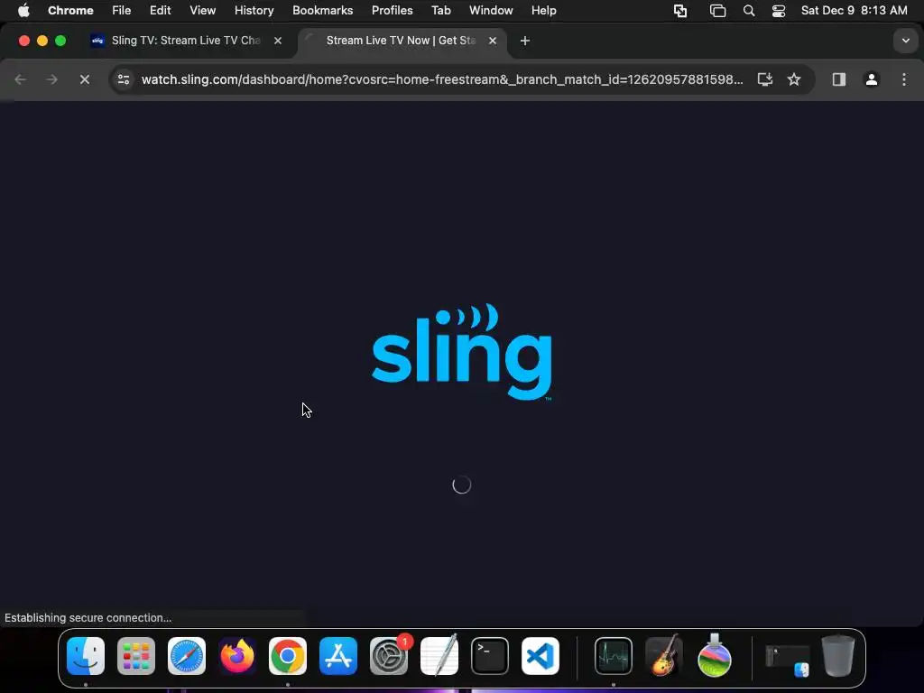This screenshot has height=693, width=924.
Task: Click the Sling logo
Action: (462, 353)
